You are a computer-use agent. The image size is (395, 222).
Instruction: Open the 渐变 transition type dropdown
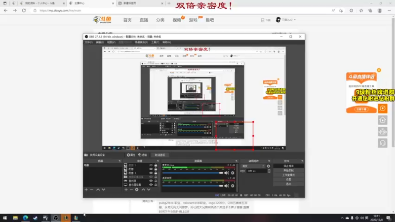coord(253,166)
